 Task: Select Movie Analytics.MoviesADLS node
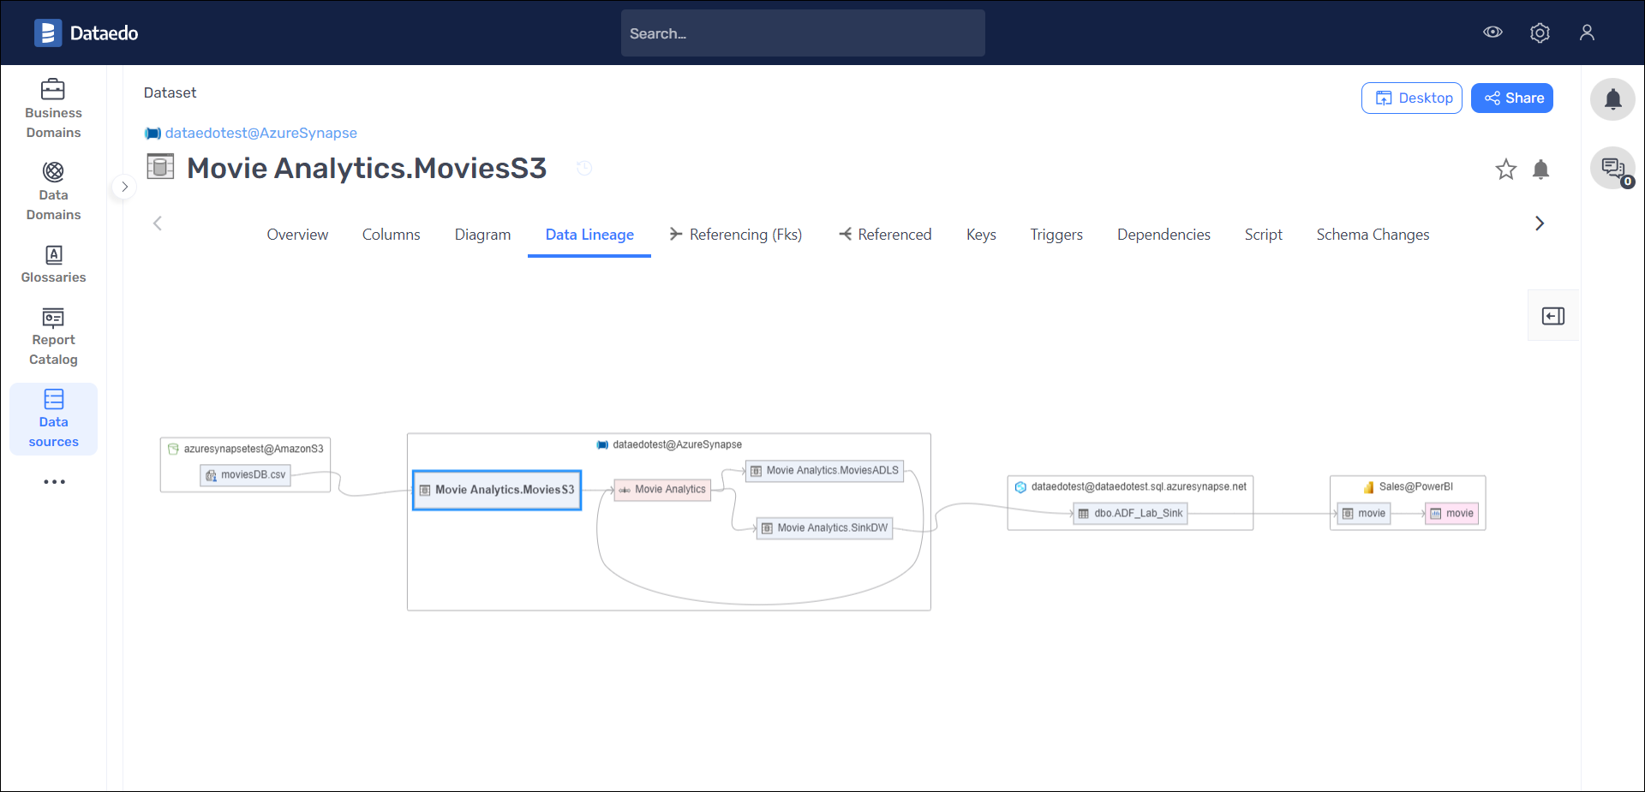click(825, 471)
